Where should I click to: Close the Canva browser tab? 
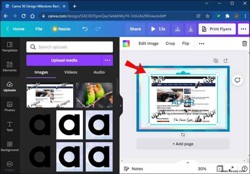(x=64, y=6)
